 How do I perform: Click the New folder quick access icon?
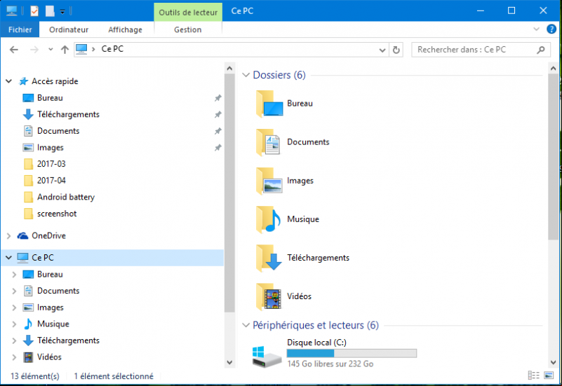tap(50, 11)
